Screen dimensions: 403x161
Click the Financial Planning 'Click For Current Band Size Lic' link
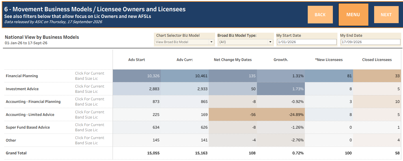[90, 76]
